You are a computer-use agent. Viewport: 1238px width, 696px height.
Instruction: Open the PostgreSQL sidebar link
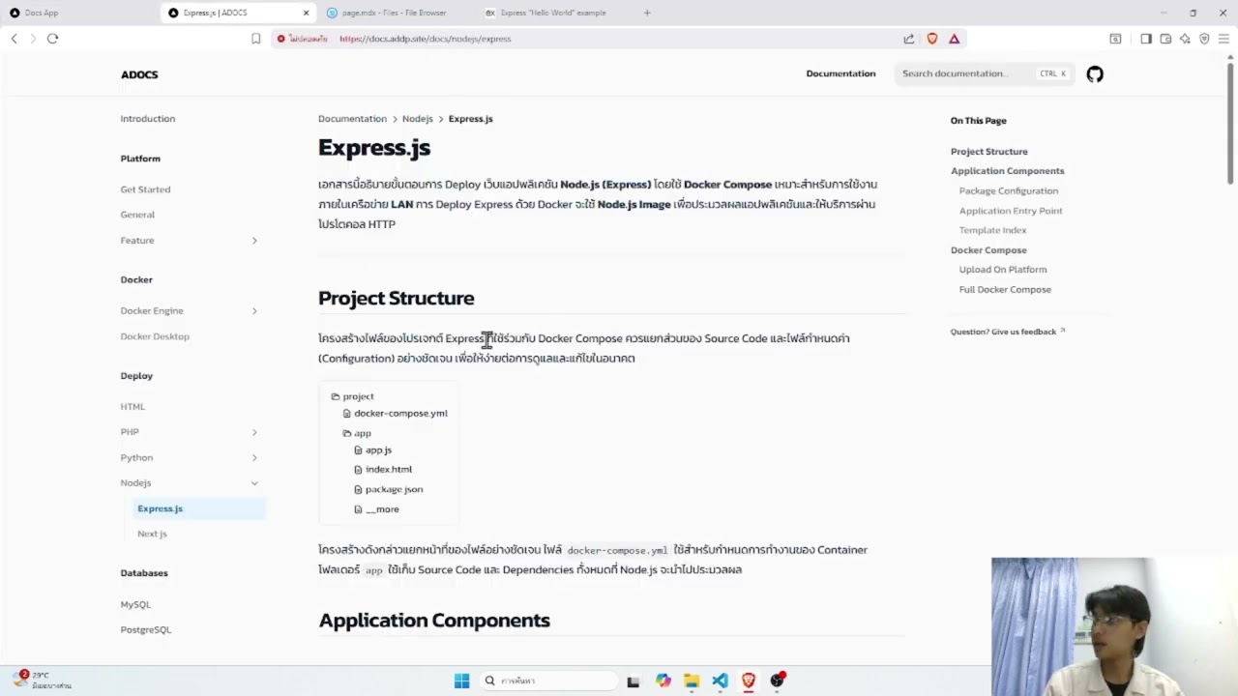(x=145, y=629)
